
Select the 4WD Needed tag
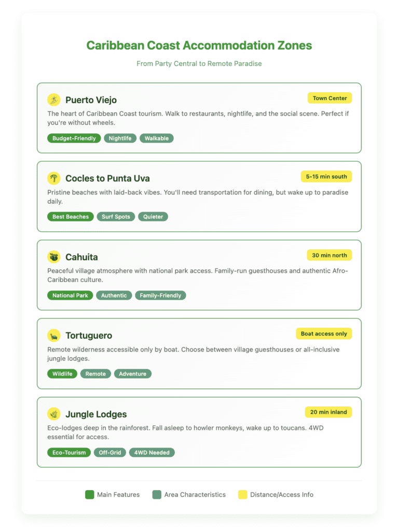click(152, 453)
